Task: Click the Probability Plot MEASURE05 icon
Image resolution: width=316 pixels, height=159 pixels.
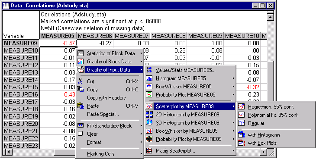Action: coord(149,94)
